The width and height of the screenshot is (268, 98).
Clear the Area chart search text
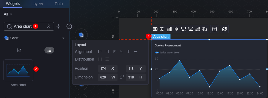tap(48, 26)
